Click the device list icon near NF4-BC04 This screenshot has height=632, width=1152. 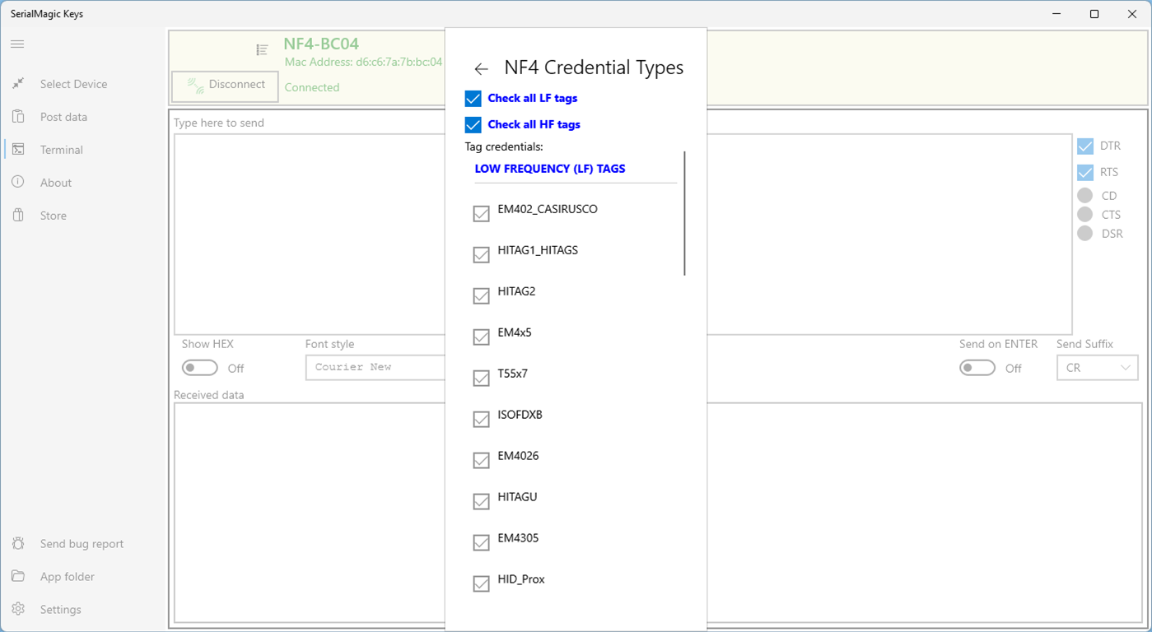pyautogui.click(x=262, y=50)
